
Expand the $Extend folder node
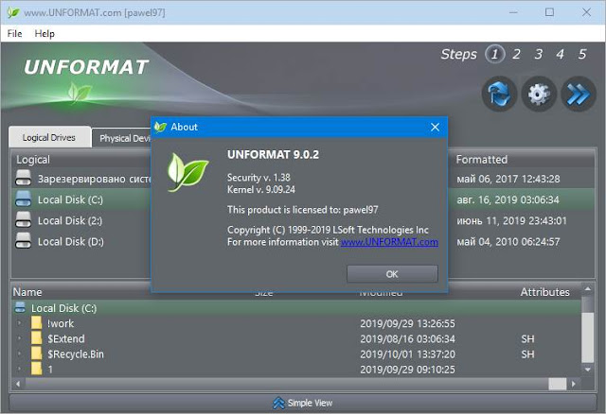[x=19, y=338]
